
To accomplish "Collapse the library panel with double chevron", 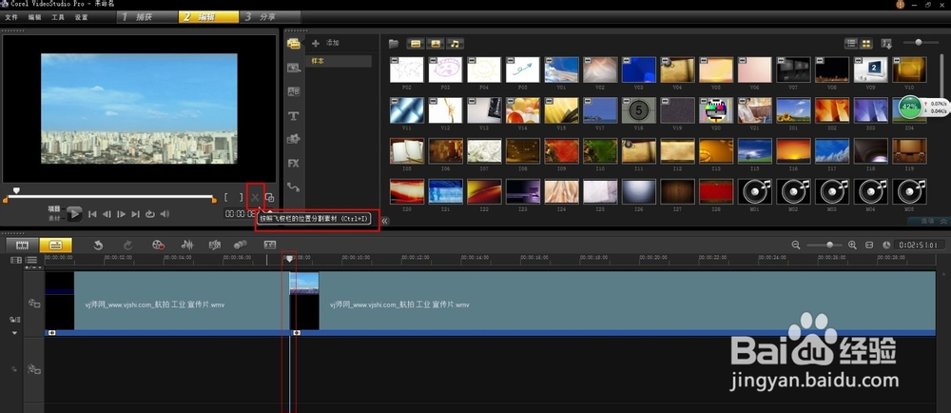I will tap(385, 221).
